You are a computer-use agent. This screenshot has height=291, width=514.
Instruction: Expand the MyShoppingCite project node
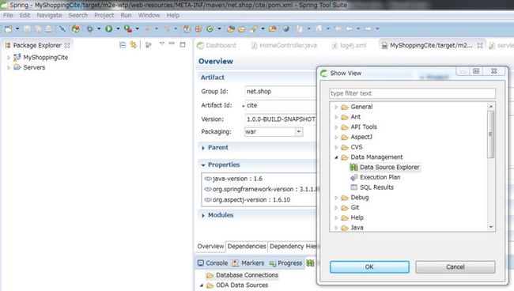click(x=9, y=58)
